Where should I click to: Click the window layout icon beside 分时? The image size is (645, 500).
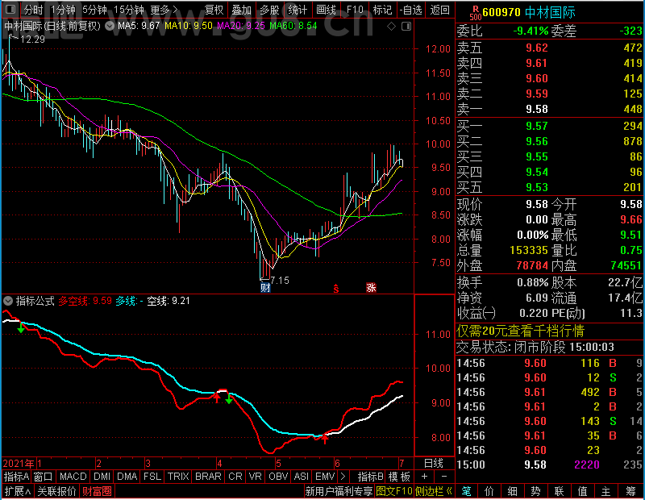coord(11,9)
